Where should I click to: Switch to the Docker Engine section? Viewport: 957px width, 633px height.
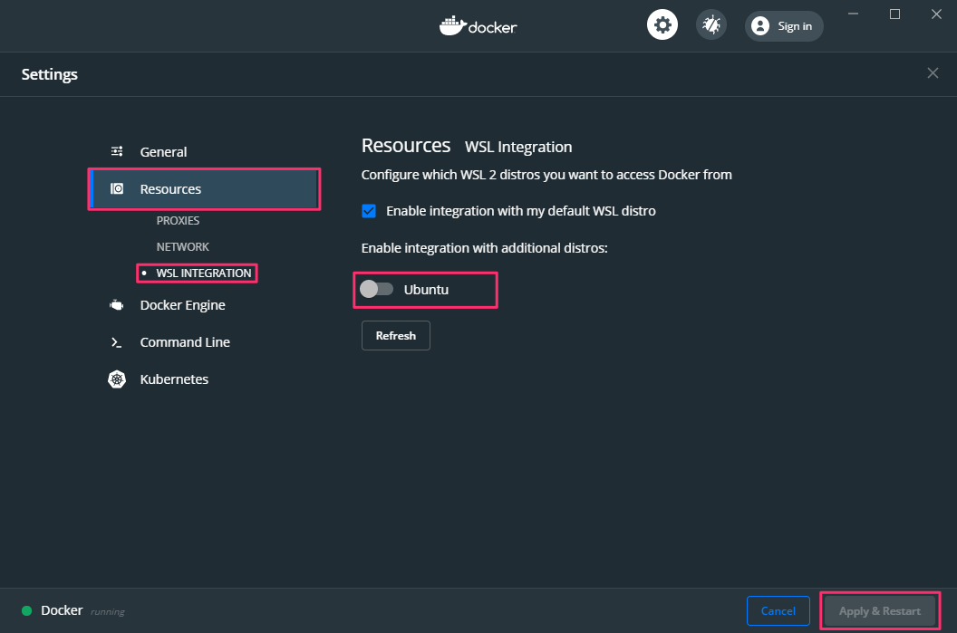point(181,305)
